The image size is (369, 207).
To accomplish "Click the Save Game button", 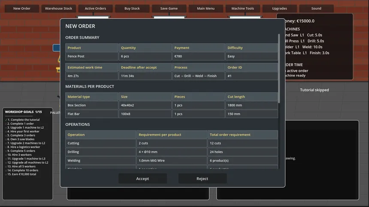I will coord(169,9).
